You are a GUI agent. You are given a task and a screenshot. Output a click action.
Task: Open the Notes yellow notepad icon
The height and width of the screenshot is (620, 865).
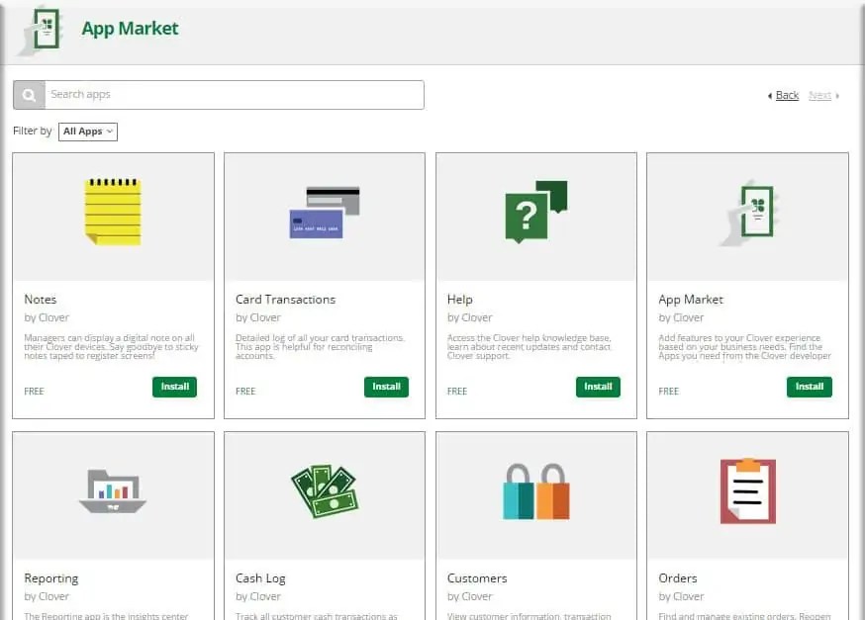[112, 211]
